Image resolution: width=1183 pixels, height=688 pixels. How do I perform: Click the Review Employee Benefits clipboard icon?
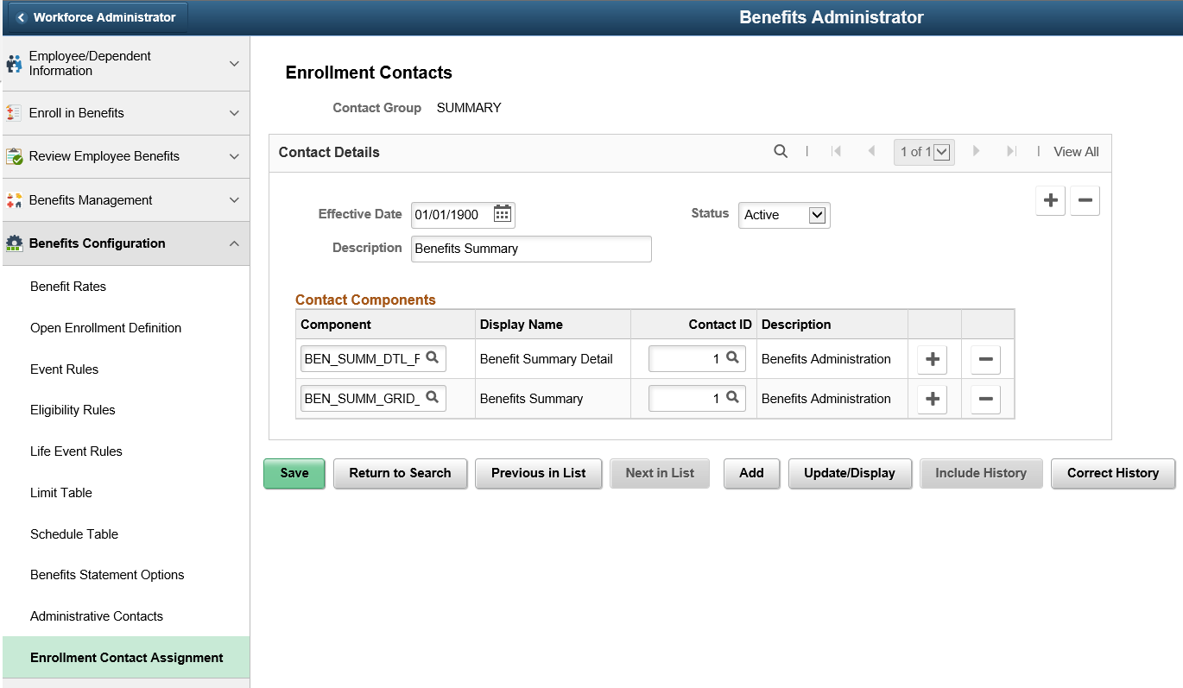point(14,156)
